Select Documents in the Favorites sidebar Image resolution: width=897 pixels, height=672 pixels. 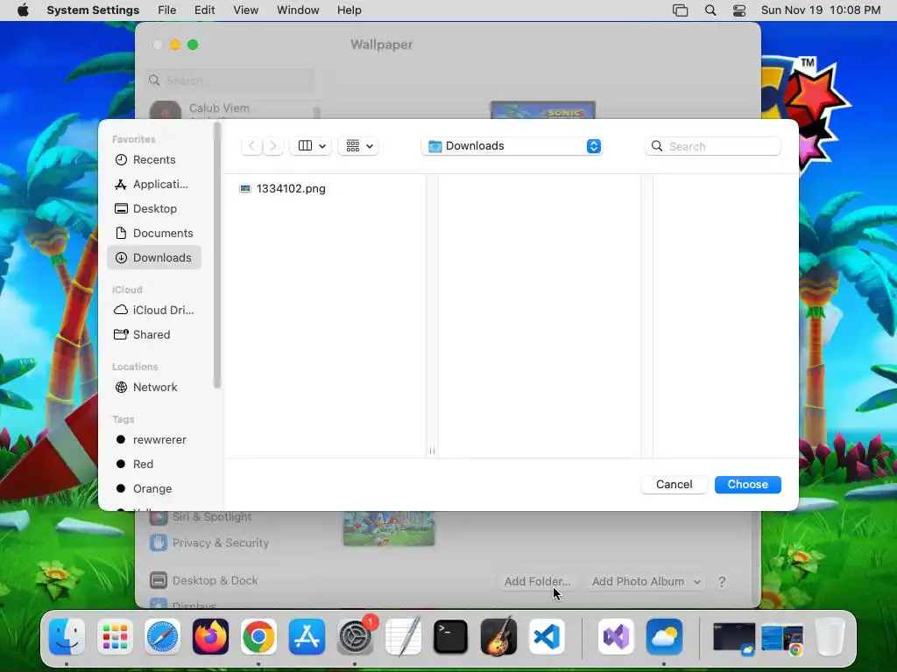click(x=154, y=234)
